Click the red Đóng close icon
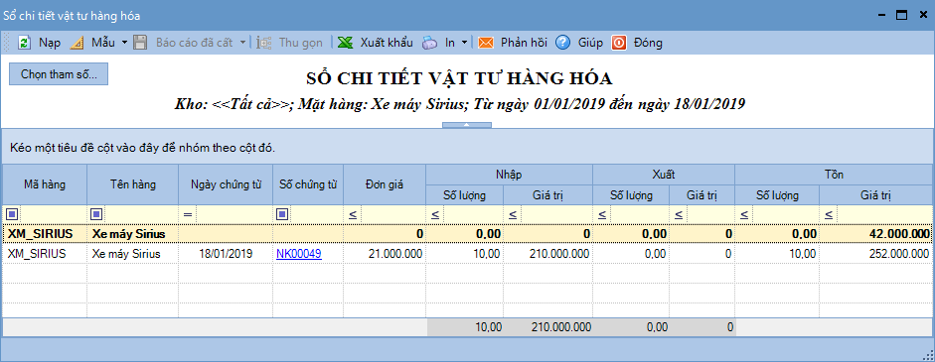 coord(619,43)
